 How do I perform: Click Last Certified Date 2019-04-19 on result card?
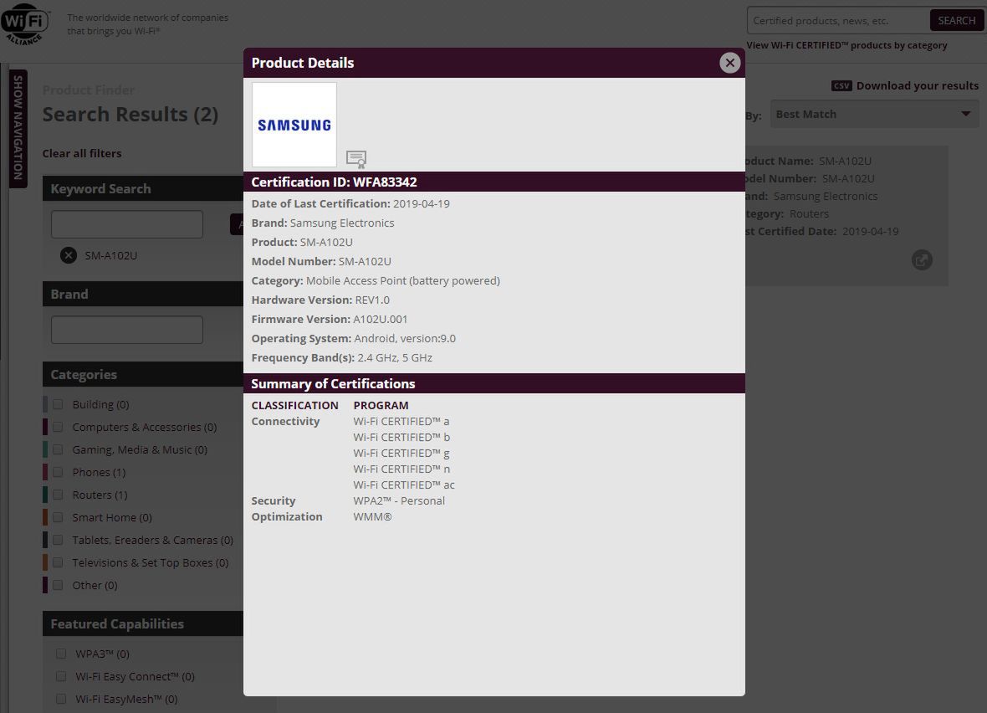pos(822,231)
